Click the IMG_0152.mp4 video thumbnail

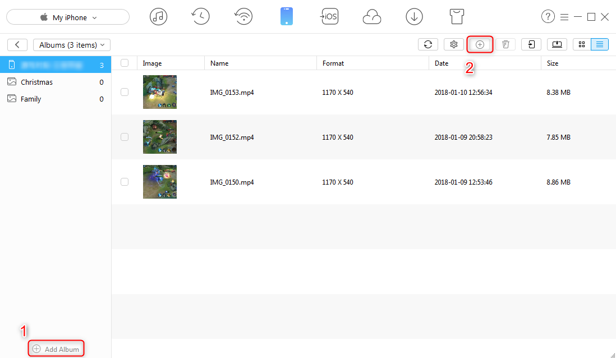tap(159, 136)
